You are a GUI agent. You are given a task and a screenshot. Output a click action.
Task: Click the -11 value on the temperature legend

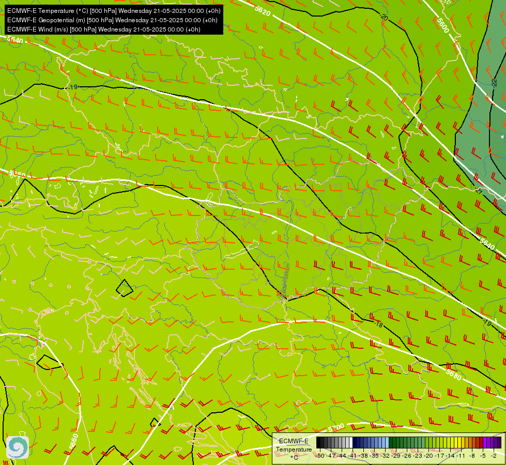(x=461, y=456)
